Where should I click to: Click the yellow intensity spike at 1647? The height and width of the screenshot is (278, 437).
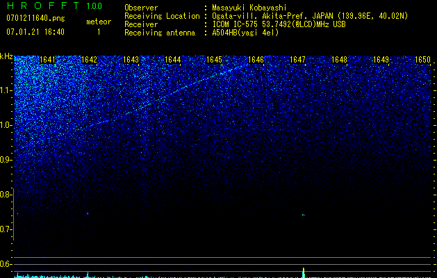[x=304, y=272]
